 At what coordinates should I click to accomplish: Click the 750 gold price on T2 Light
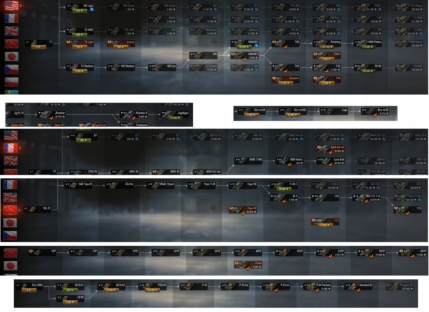[x=80, y=47]
